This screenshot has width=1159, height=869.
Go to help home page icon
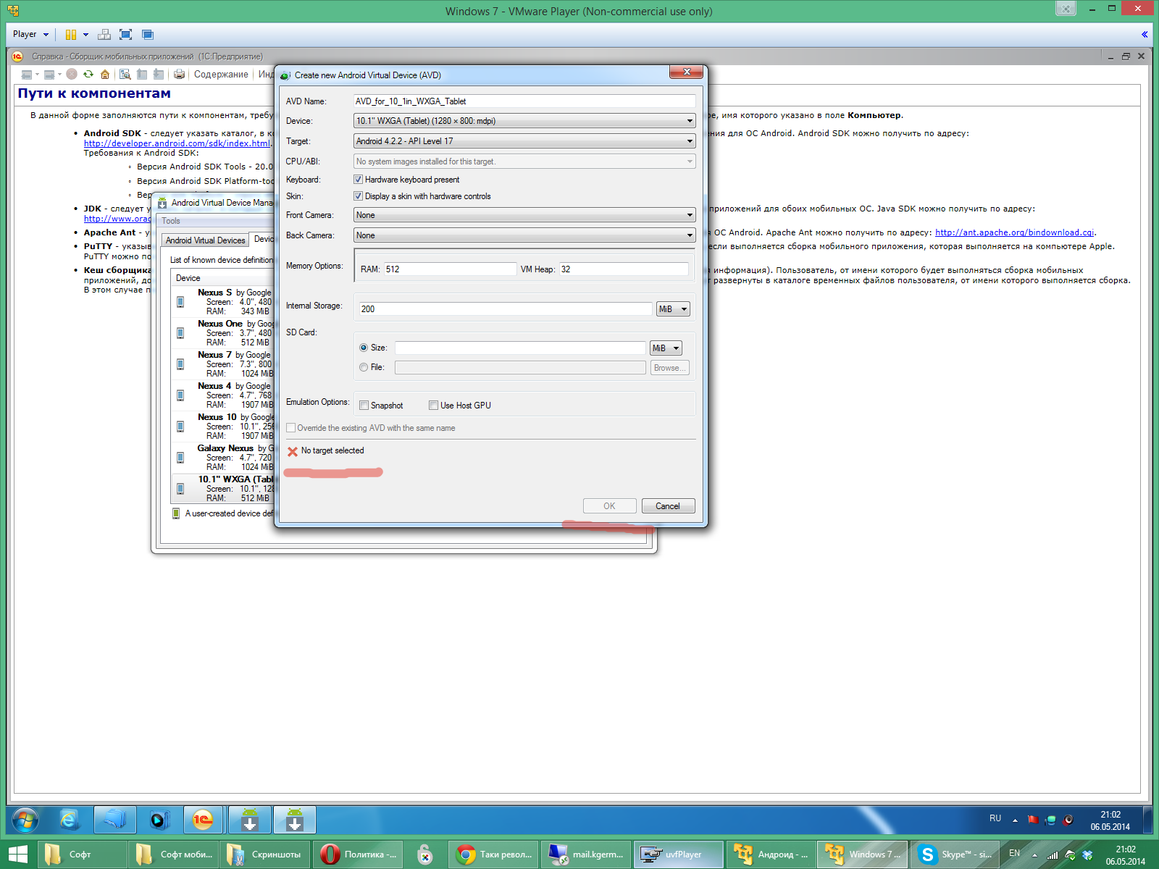tap(105, 74)
